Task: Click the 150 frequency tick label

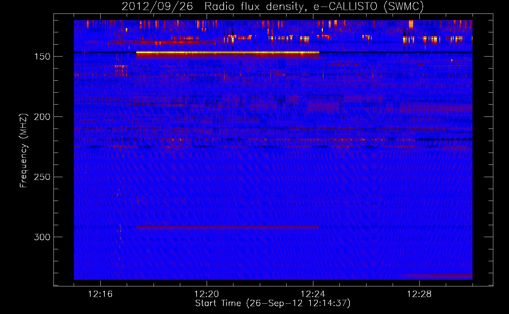Action: (42, 57)
